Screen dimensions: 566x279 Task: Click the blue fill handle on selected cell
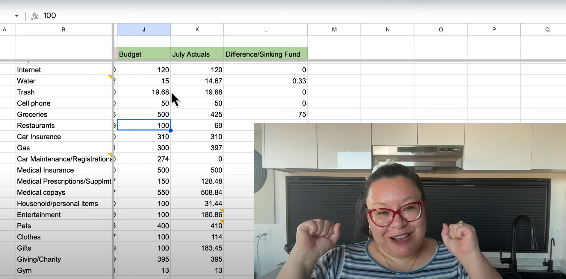pyautogui.click(x=170, y=131)
